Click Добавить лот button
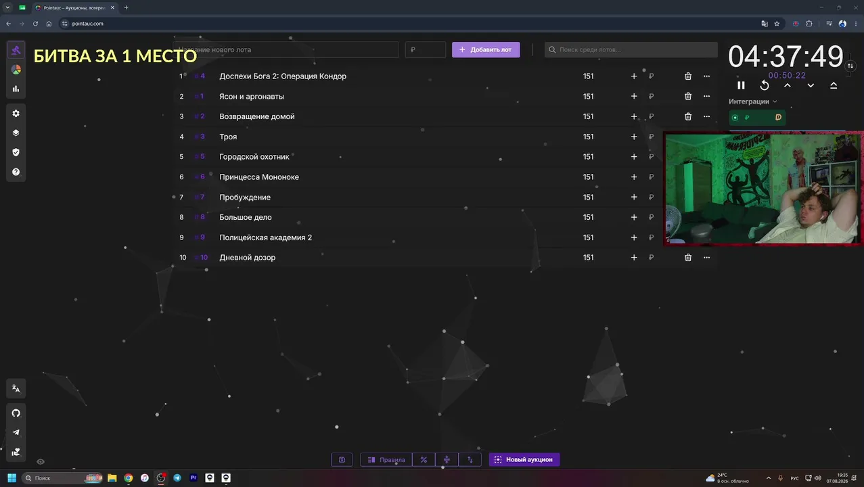864x487 pixels. coord(486,49)
